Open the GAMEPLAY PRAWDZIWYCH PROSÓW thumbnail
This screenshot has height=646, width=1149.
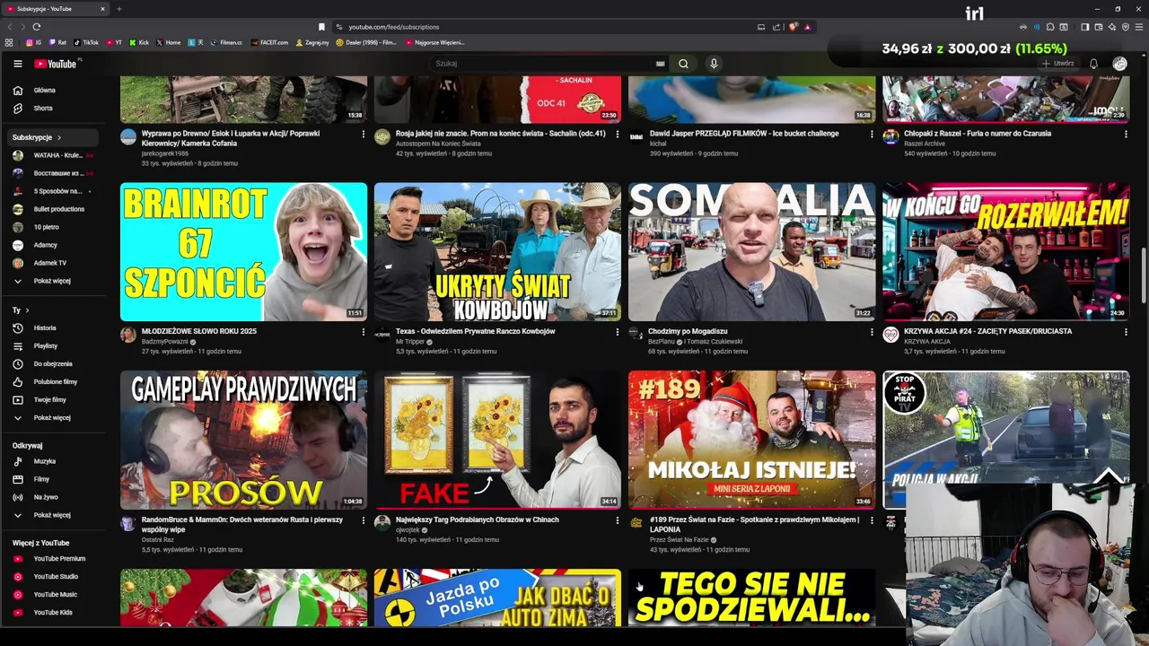(x=243, y=440)
